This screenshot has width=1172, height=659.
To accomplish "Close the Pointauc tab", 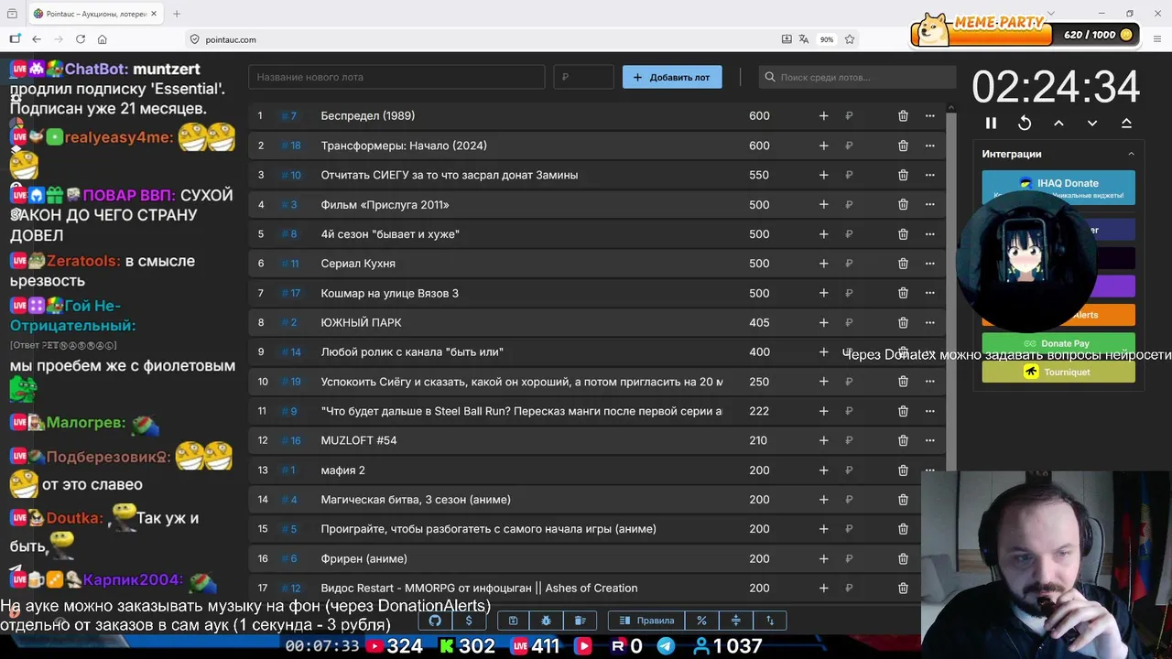I will pos(154,14).
